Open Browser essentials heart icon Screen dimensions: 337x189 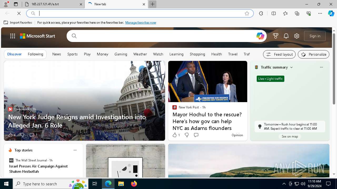[x=309, y=13]
